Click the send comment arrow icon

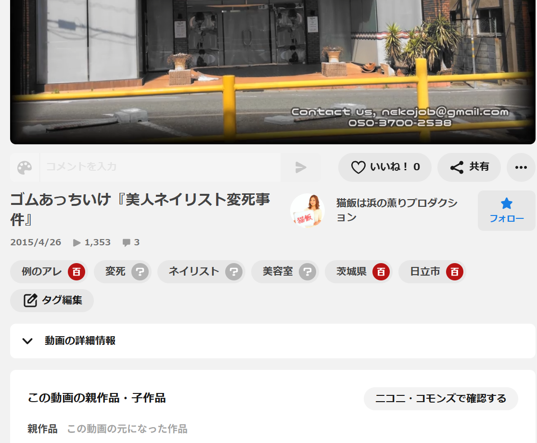tap(301, 167)
